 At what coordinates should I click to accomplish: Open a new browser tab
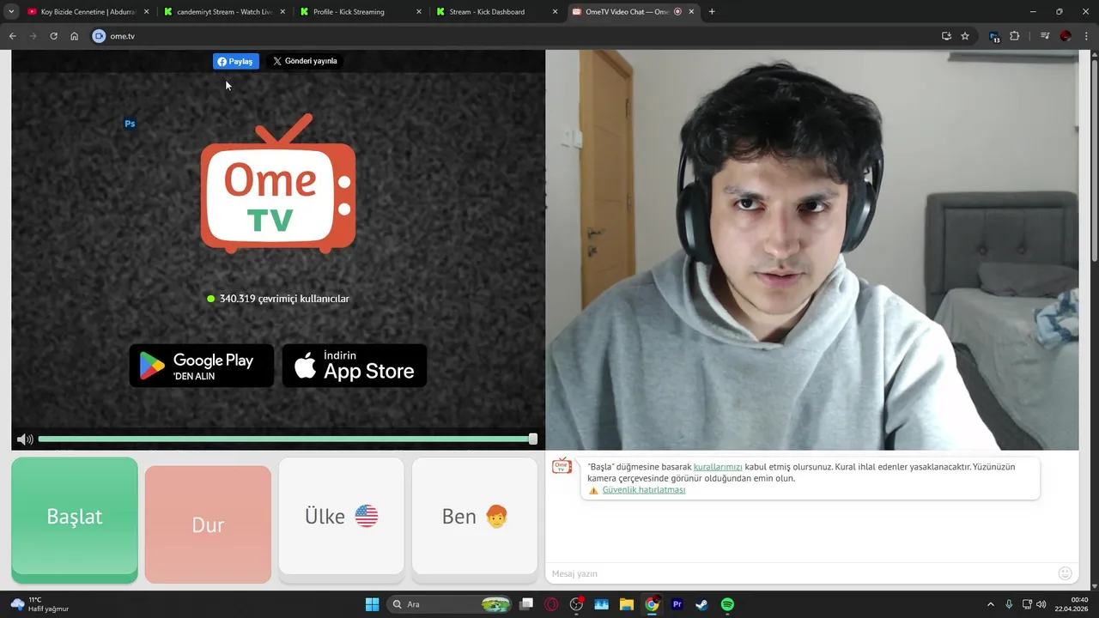[x=712, y=12]
